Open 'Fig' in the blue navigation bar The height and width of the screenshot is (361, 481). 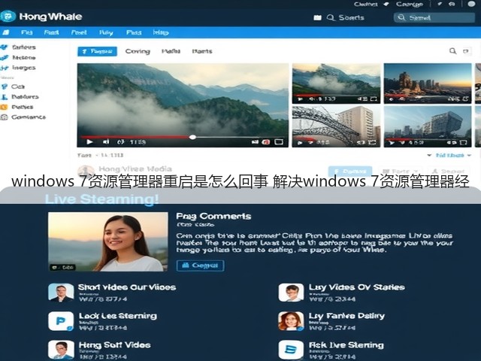coord(27,32)
